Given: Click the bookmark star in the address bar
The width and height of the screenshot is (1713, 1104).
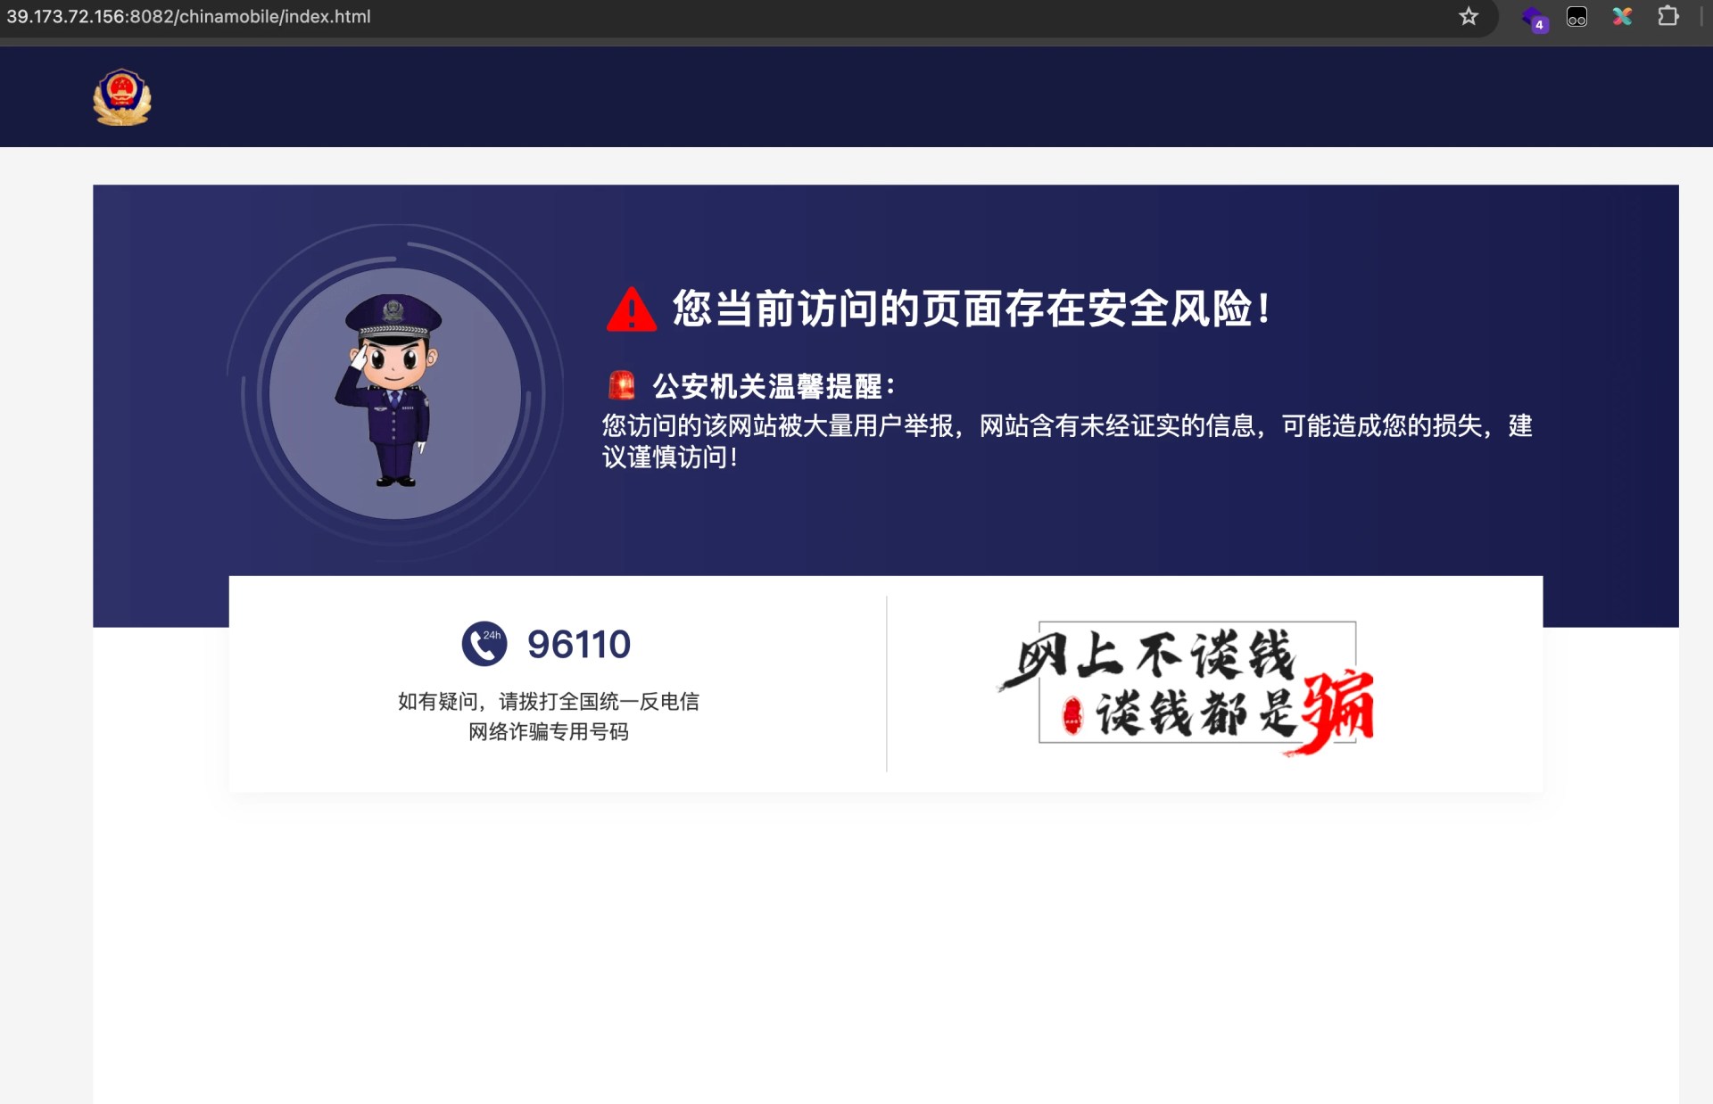Looking at the screenshot, I should tap(1469, 15).
